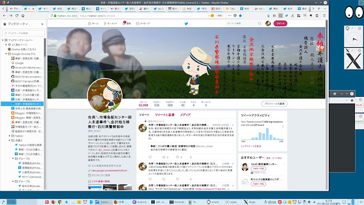The image size is (364, 205).
Task: Collapse the グループA bookmark folder
Action: [13, 158]
